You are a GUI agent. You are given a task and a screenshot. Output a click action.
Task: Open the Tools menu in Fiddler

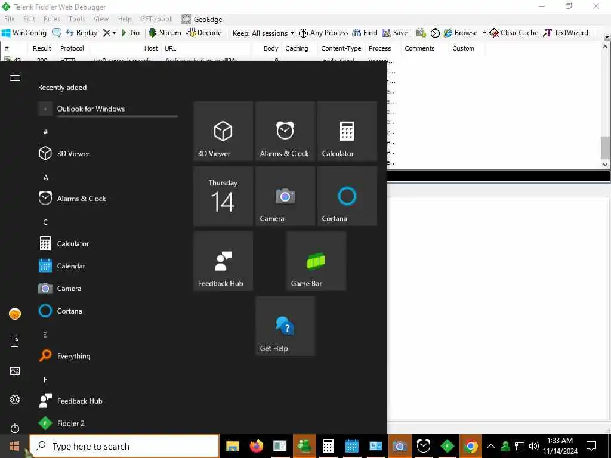(77, 19)
